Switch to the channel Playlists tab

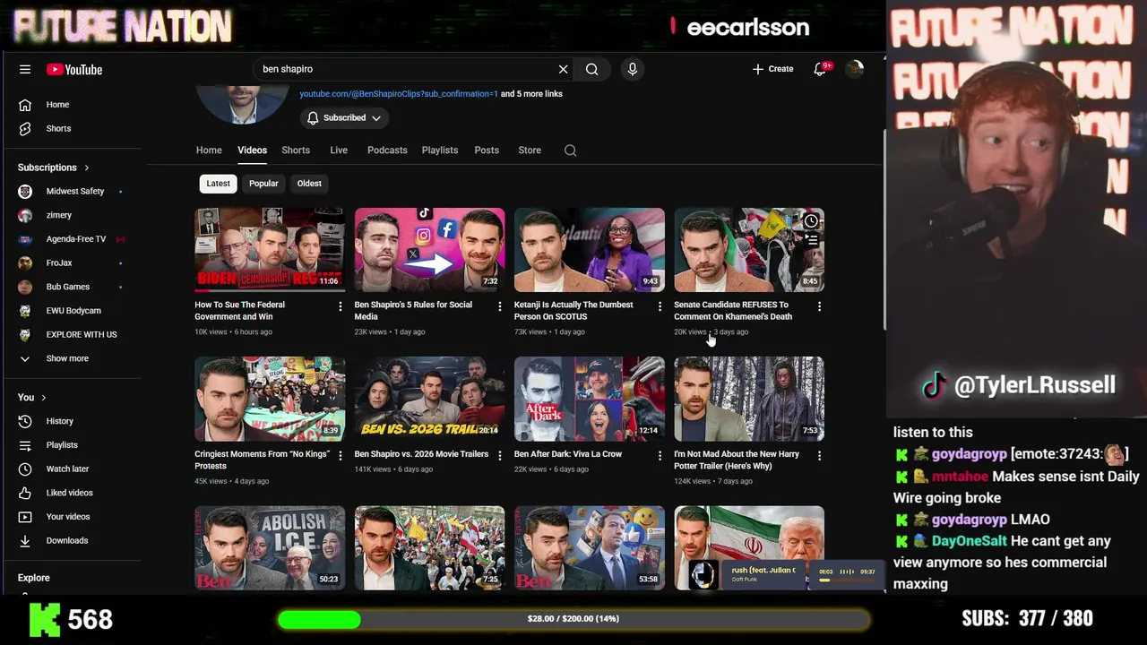point(440,150)
